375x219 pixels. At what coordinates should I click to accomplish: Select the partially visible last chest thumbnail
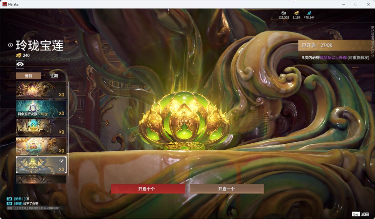pos(41,179)
